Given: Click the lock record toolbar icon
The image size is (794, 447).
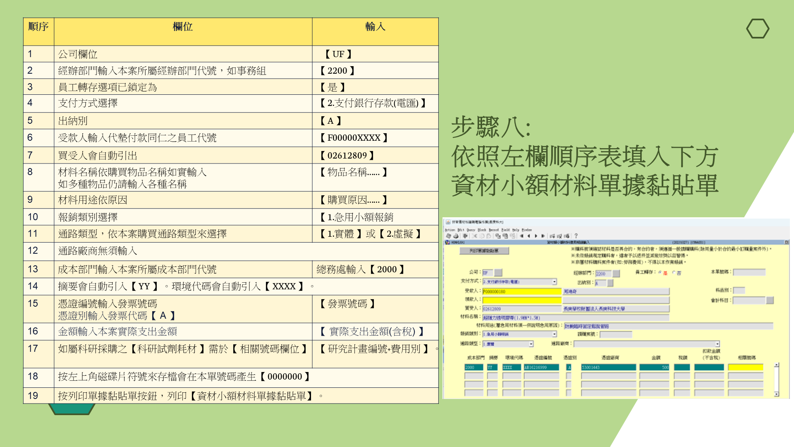Looking at the screenshot, I should (567, 236).
